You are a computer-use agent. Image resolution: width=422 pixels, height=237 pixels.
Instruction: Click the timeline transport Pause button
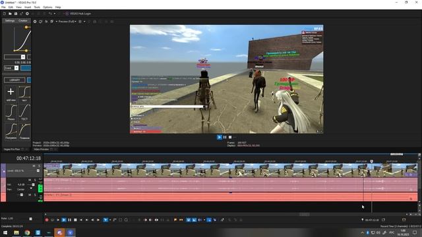[x=69, y=220]
